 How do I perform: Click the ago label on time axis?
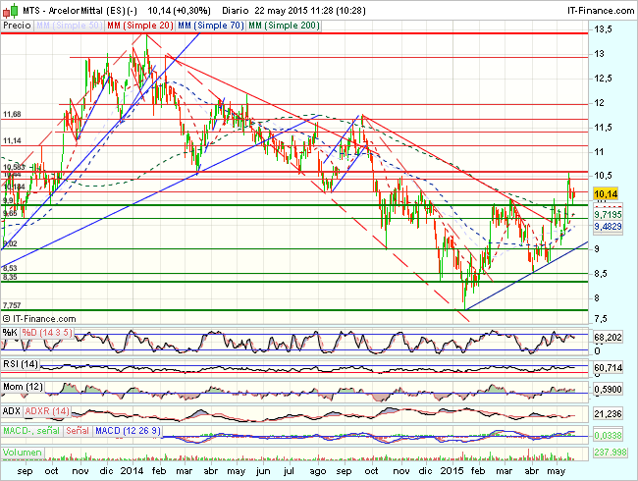click(x=318, y=471)
